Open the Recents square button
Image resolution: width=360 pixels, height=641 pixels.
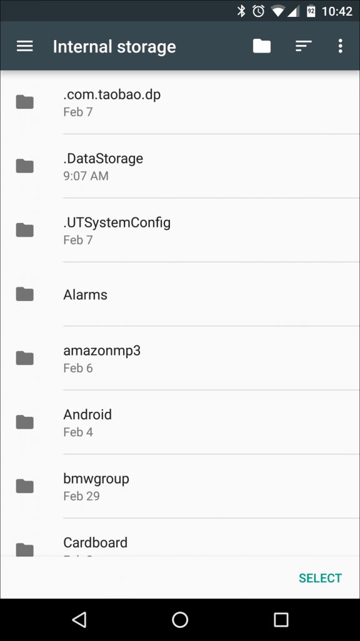281,620
